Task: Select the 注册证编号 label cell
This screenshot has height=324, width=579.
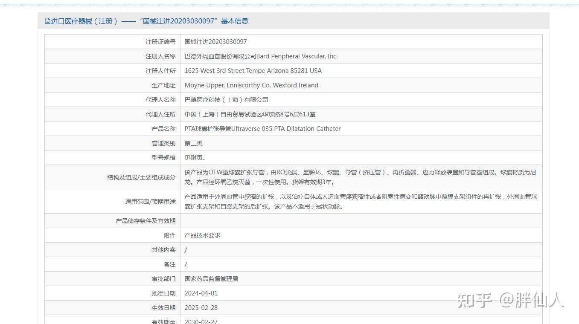Action: click(x=160, y=42)
